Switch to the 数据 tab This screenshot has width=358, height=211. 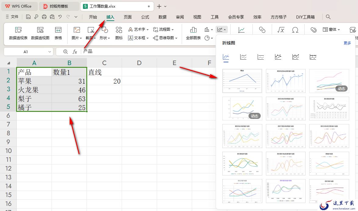click(162, 17)
